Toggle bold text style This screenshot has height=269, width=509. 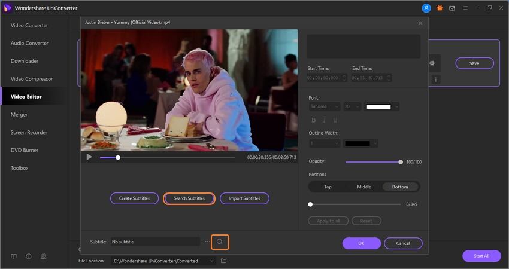pyautogui.click(x=314, y=120)
